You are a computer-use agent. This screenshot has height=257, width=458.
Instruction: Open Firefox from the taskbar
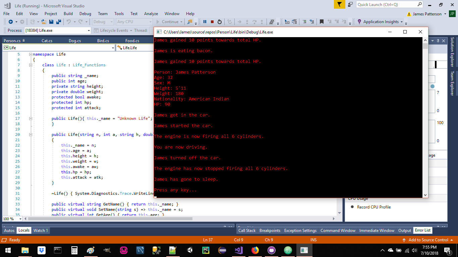[255, 250]
